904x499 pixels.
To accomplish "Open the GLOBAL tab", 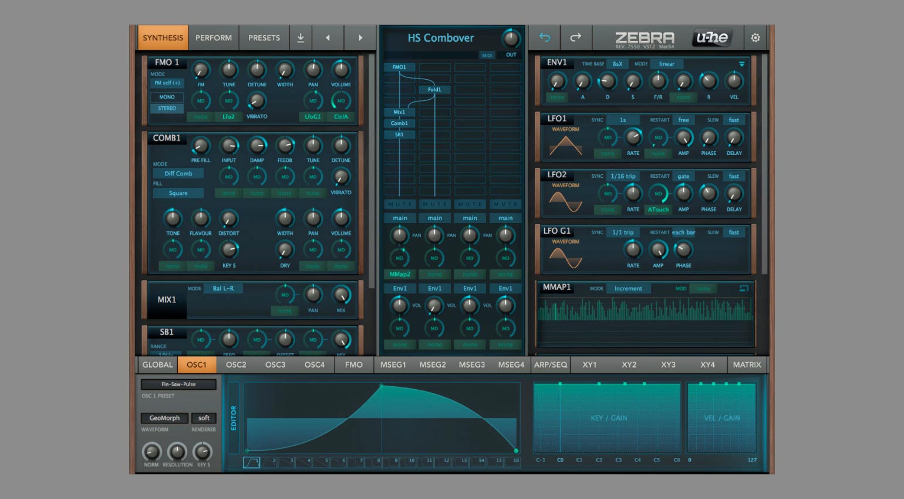I will [157, 365].
